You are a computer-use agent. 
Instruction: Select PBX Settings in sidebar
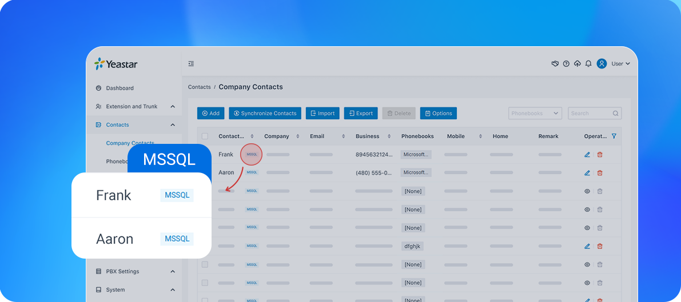(122, 271)
